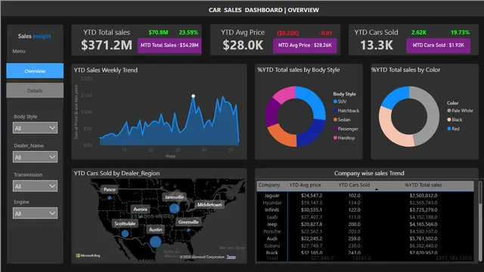Select the Hyundai row in company table
The width and height of the screenshot is (484, 272).
point(365,202)
